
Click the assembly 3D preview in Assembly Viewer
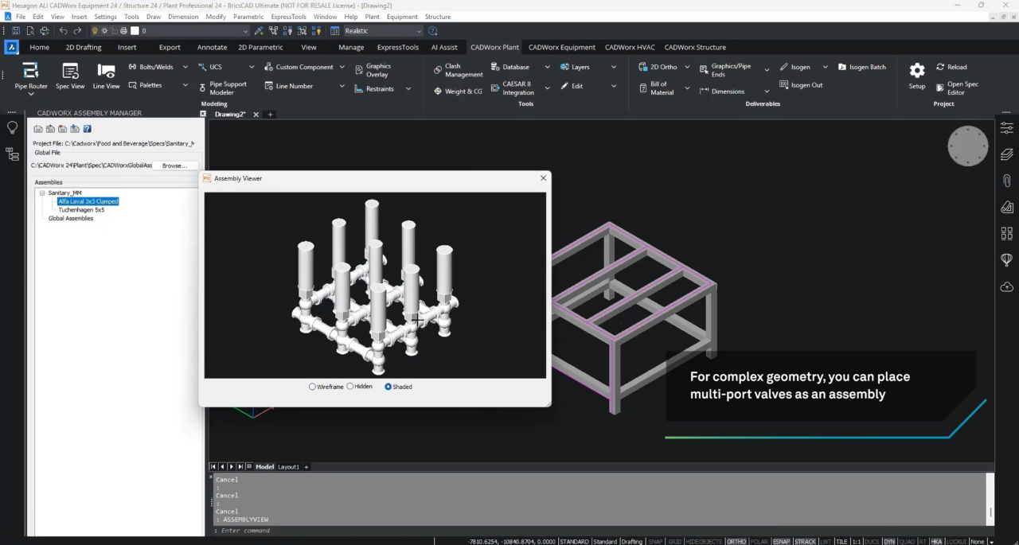click(375, 285)
